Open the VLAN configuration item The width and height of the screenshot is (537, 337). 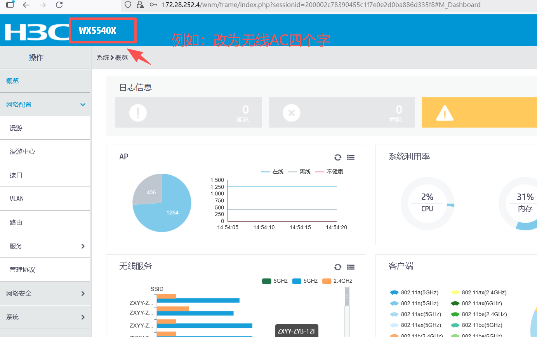pyautogui.click(x=45, y=199)
